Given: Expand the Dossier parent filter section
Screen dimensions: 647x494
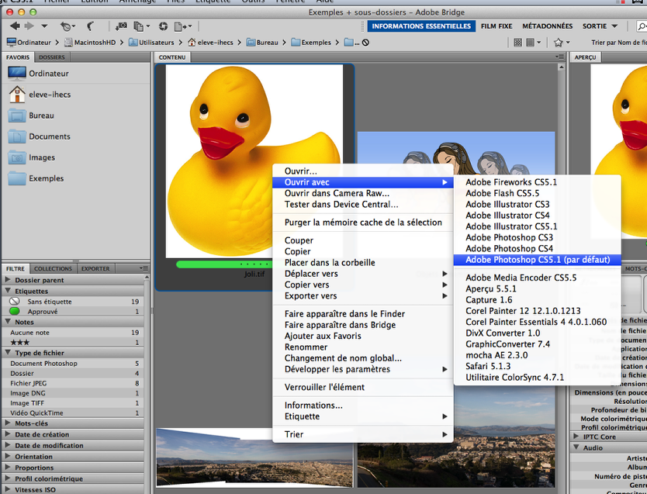Looking at the screenshot, I should [x=8, y=280].
